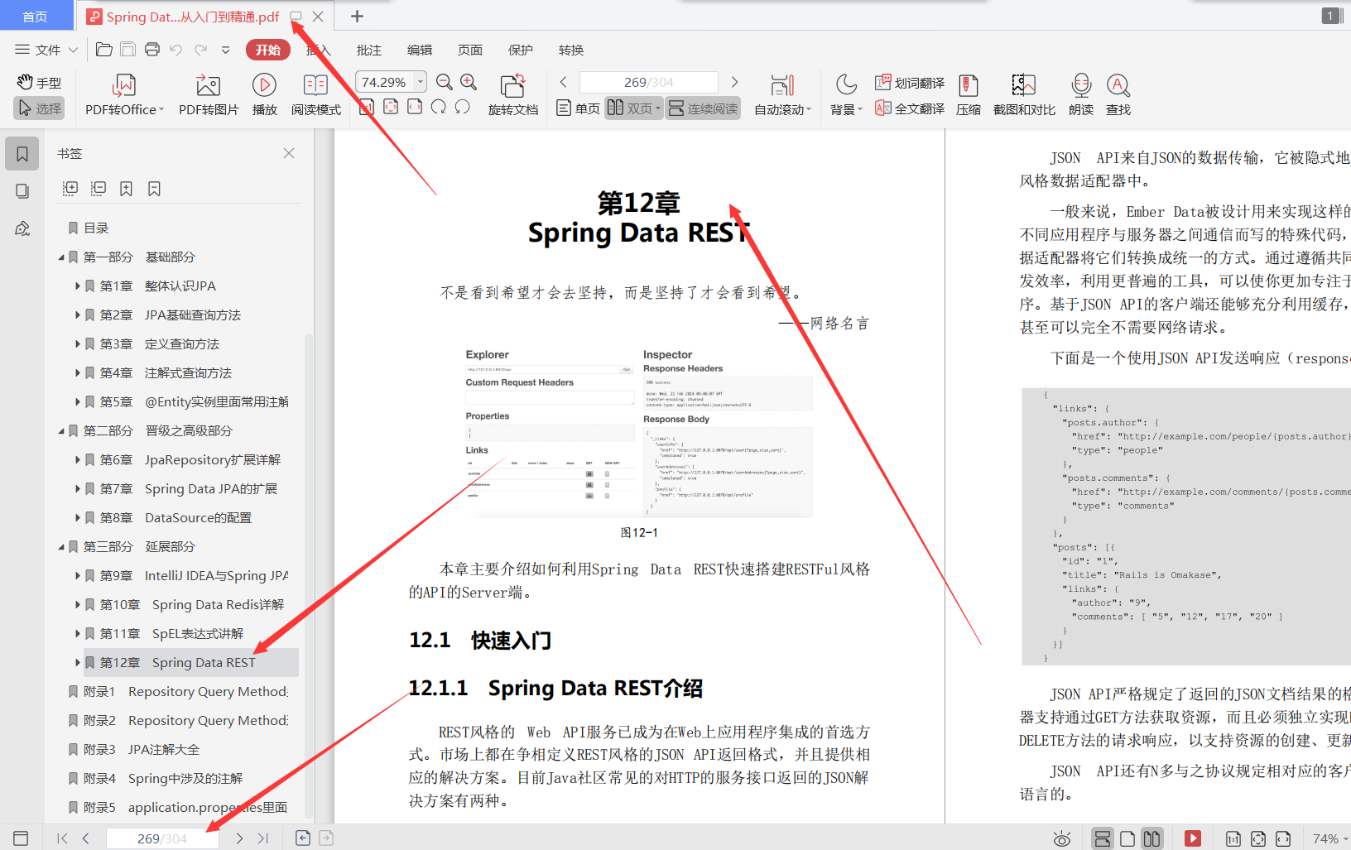Switch to single page view (单页)
1351x850 pixels.
coord(578,108)
